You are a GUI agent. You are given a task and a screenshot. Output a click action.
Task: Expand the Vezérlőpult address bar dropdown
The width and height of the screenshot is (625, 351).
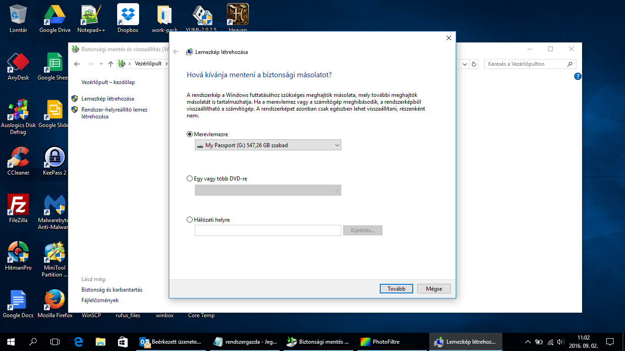tap(465, 64)
